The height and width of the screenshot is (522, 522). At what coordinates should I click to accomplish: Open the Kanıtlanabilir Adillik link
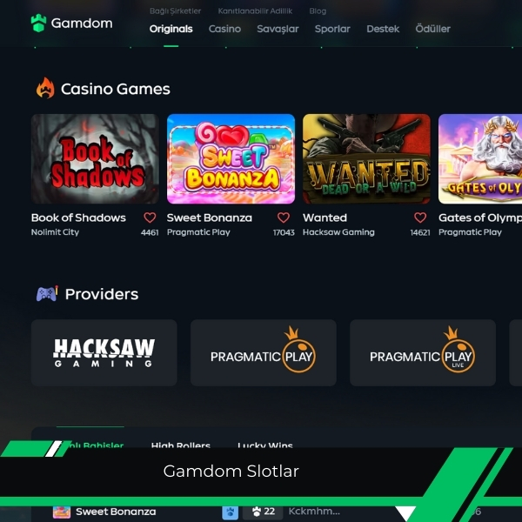(255, 11)
